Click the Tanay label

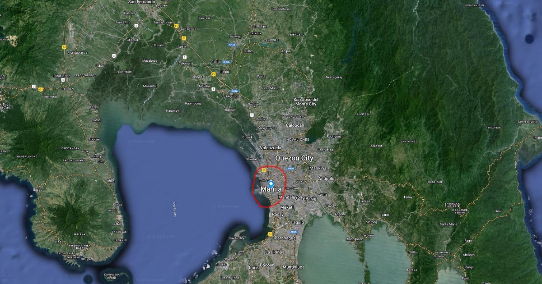pyautogui.click(x=408, y=197)
